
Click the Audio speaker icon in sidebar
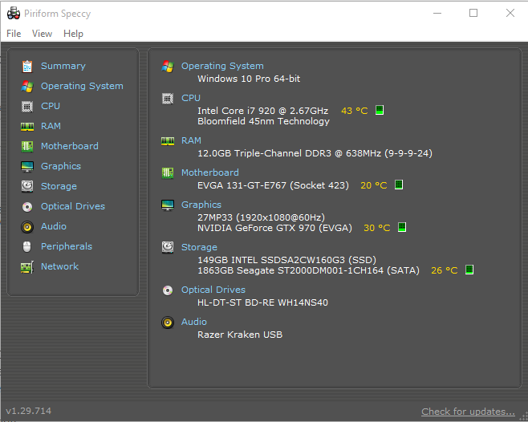(27, 227)
